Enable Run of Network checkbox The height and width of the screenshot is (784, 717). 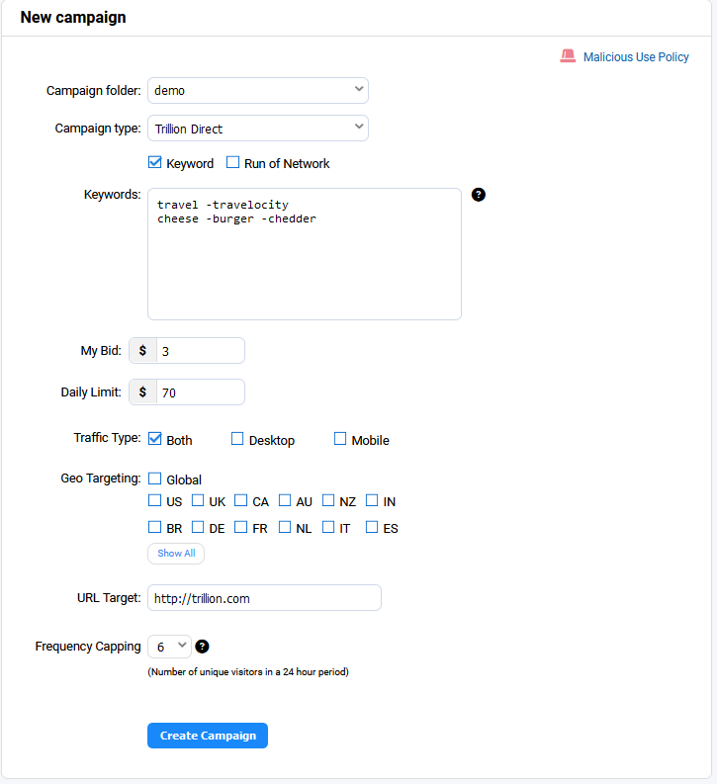[x=232, y=162]
